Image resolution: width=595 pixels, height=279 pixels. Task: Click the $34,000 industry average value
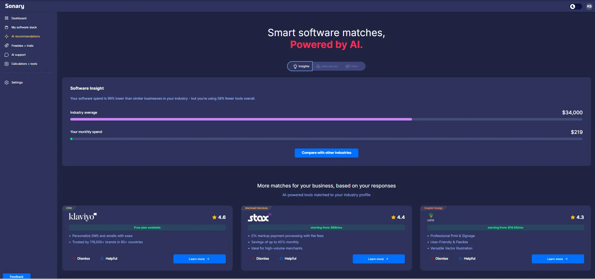tap(572, 112)
